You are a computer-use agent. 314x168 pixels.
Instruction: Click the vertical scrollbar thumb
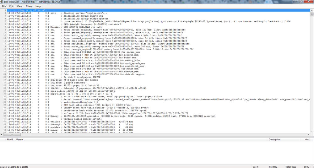pos(312,14)
